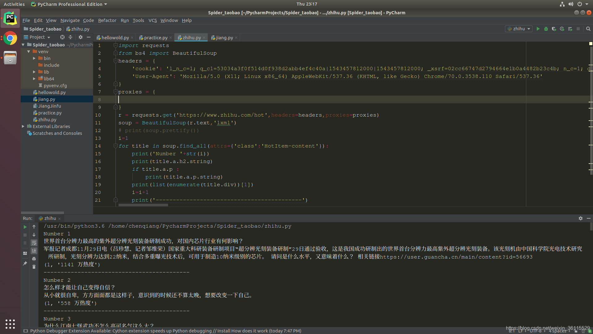Print the Run console output
Viewport: 593px width, 334px height.
click(x=34, y=259)
